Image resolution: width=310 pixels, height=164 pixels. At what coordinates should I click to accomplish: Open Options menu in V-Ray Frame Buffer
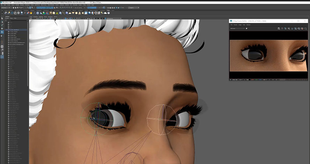pos(248,25)
